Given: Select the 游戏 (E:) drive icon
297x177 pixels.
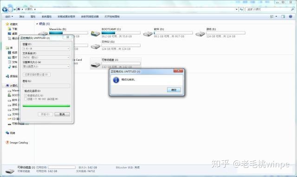Looking at the screenshot, I should pos(200,34).
